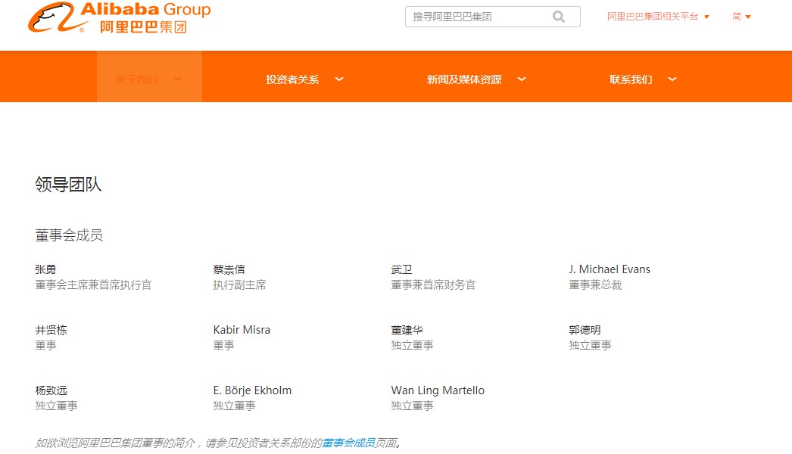Expand the chevron beside 联系我们

pyautogui.click(x=672, y=79)
